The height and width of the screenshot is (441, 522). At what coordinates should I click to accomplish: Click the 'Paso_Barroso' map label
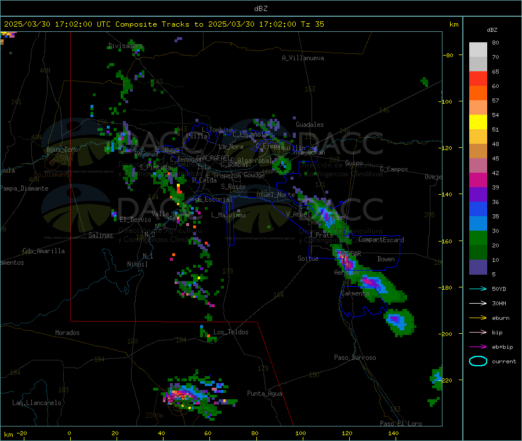355,358
